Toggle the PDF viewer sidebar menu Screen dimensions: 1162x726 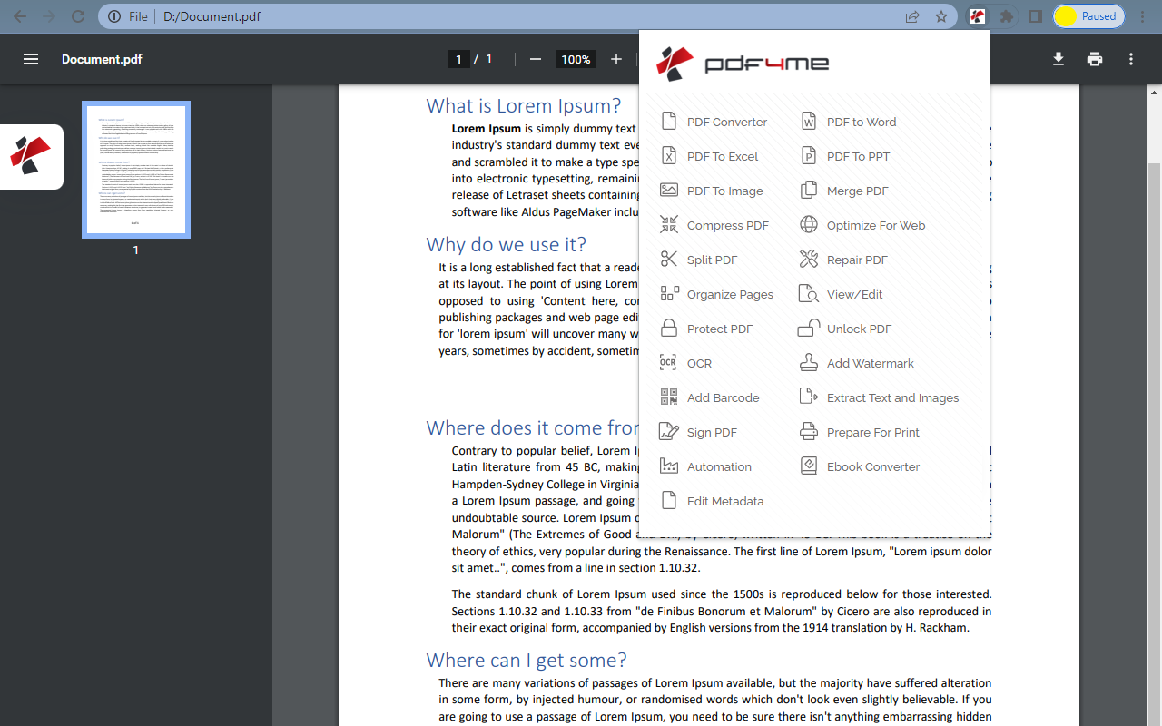(31, 59)
